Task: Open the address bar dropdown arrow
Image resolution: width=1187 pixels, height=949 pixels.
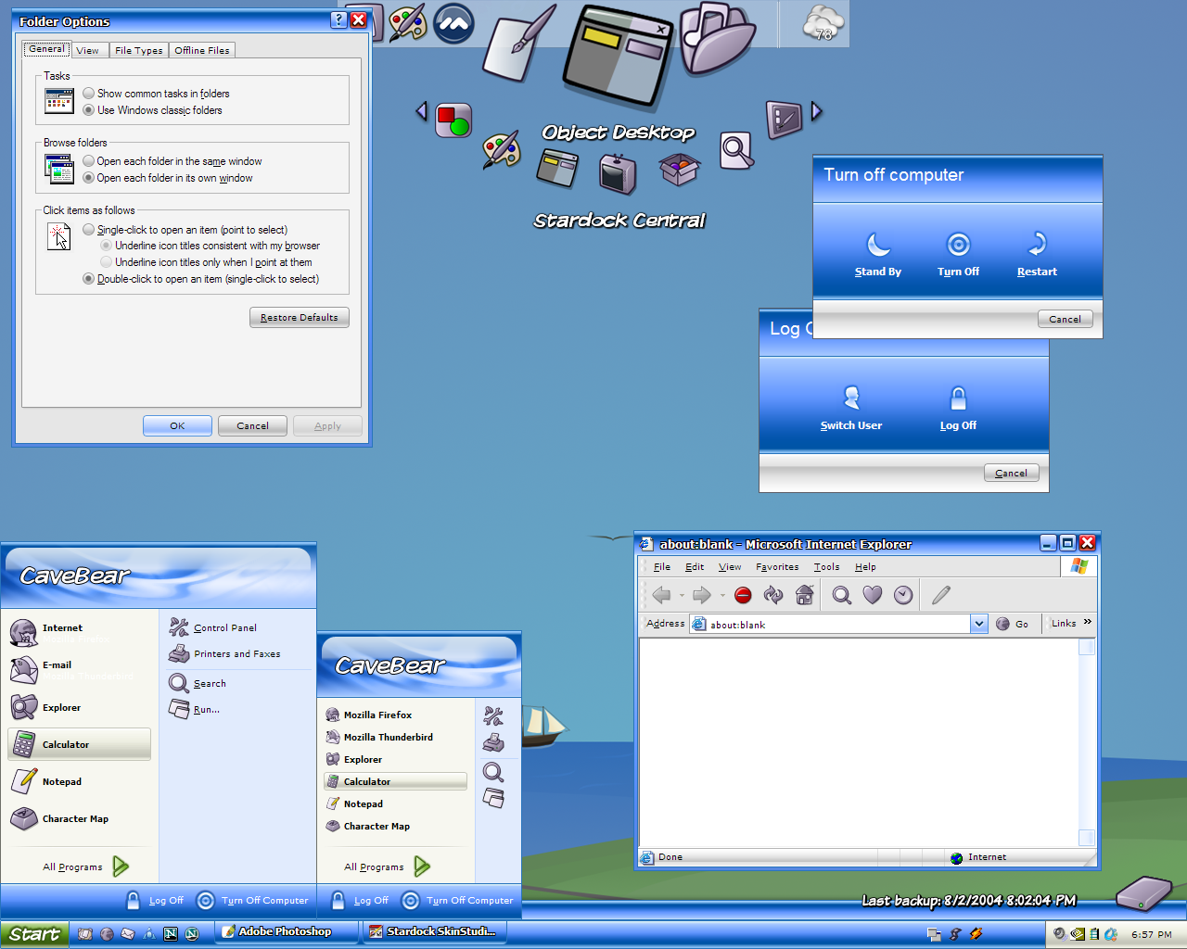Action: [x=979, y=625]
